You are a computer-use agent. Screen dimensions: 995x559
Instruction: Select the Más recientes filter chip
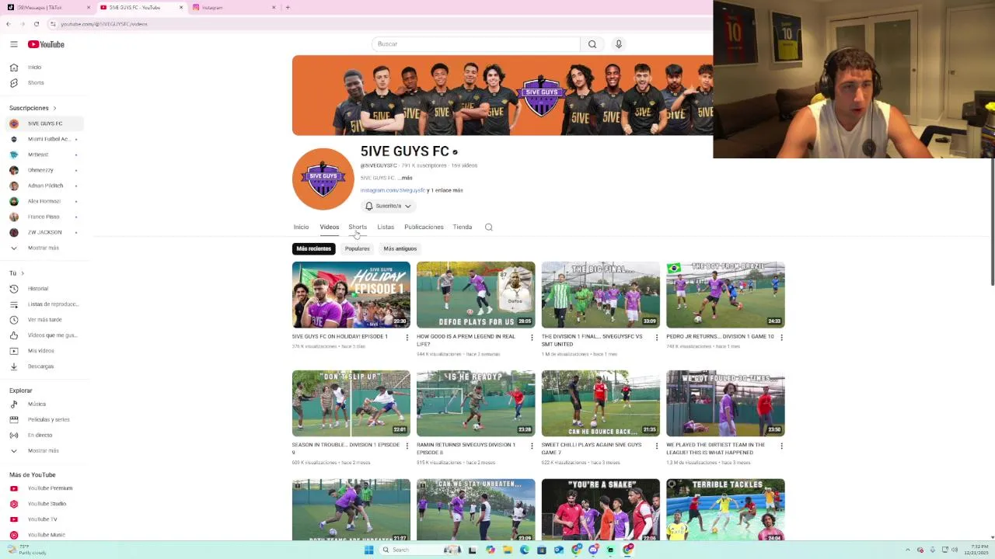tap(313, 249)
